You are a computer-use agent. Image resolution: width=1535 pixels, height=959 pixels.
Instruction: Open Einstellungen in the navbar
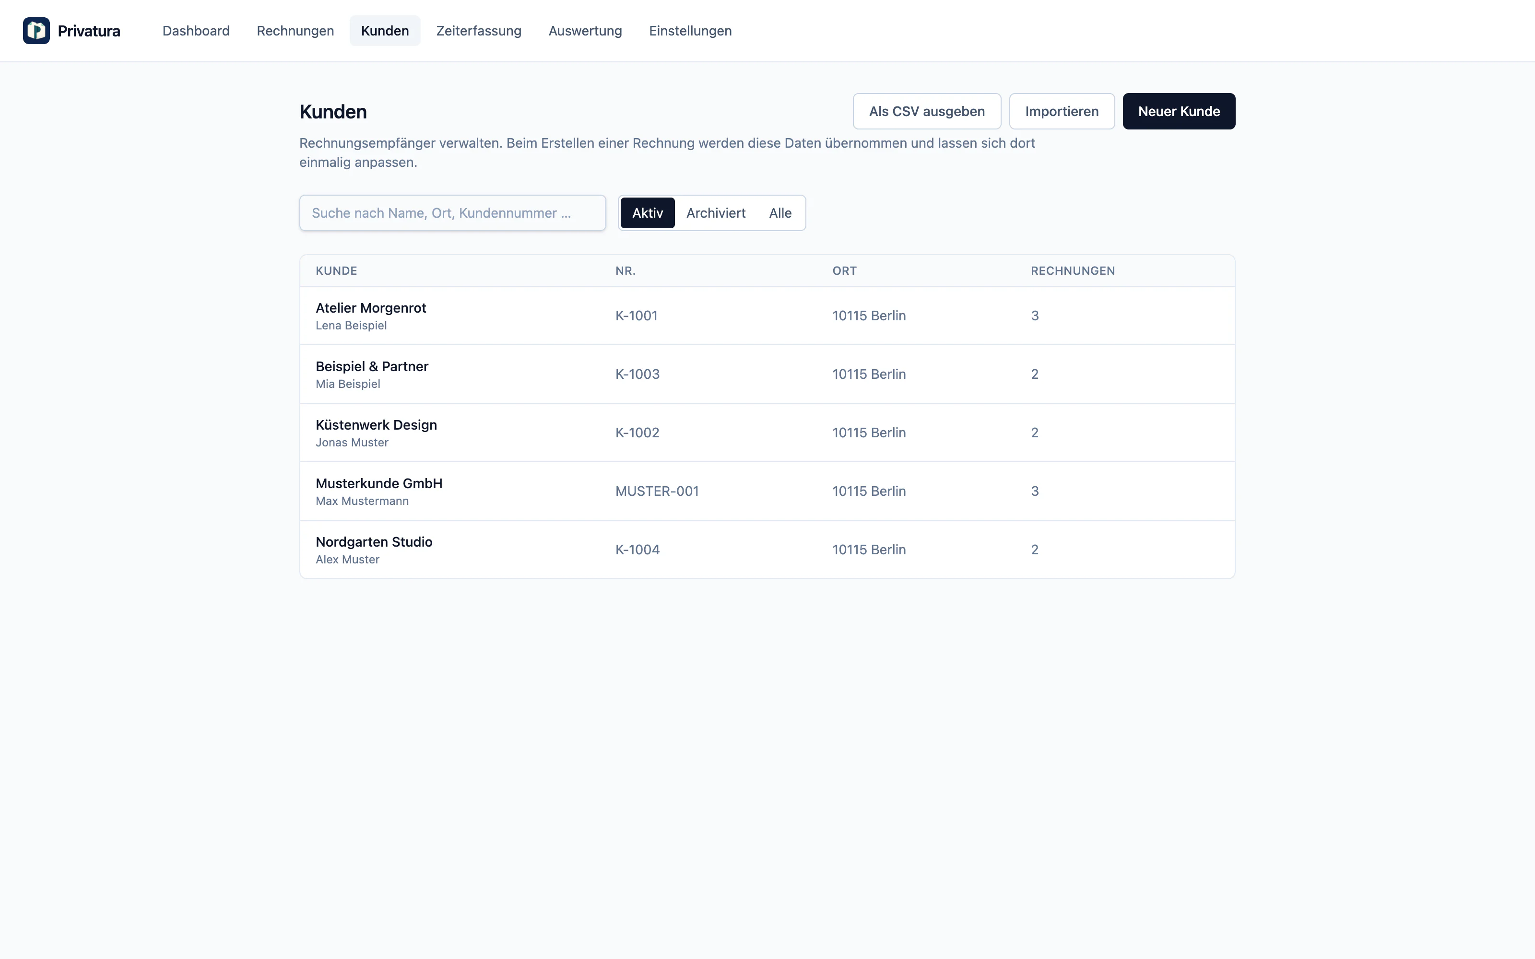coord(690,30)
